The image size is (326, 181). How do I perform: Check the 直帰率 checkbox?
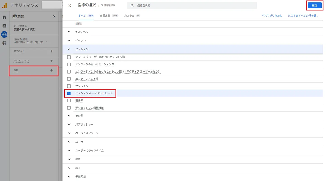69,101
